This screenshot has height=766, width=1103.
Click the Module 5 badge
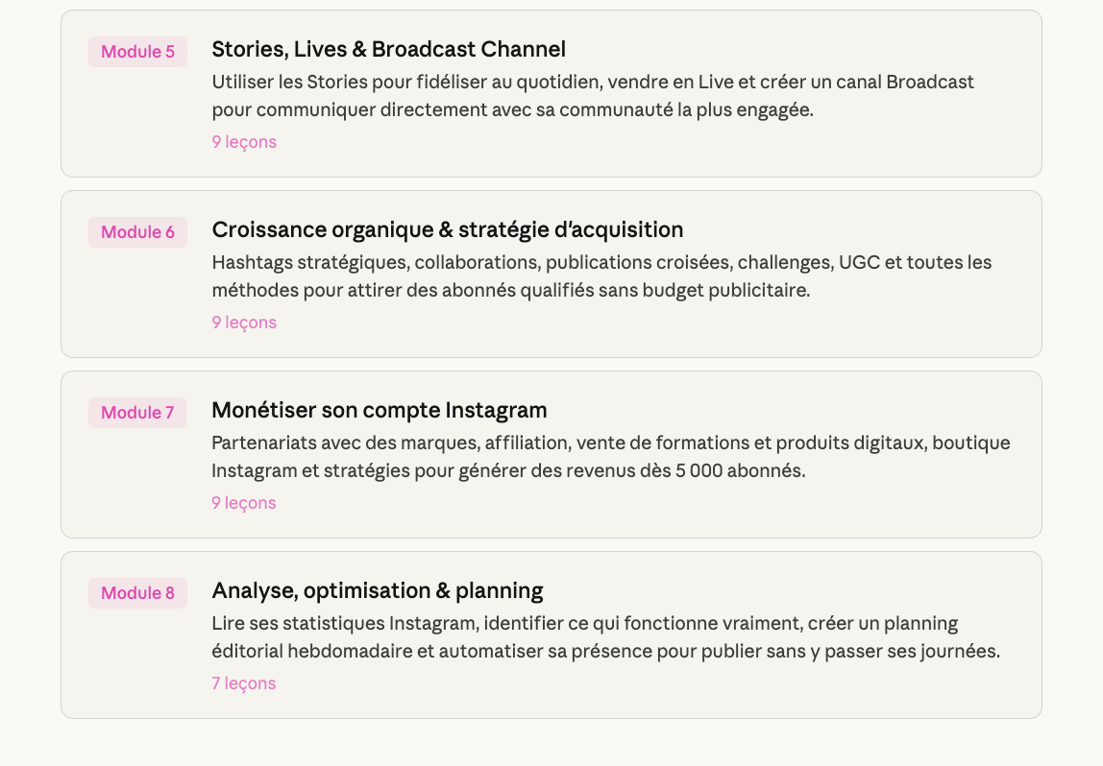click(x=137, y=52)
